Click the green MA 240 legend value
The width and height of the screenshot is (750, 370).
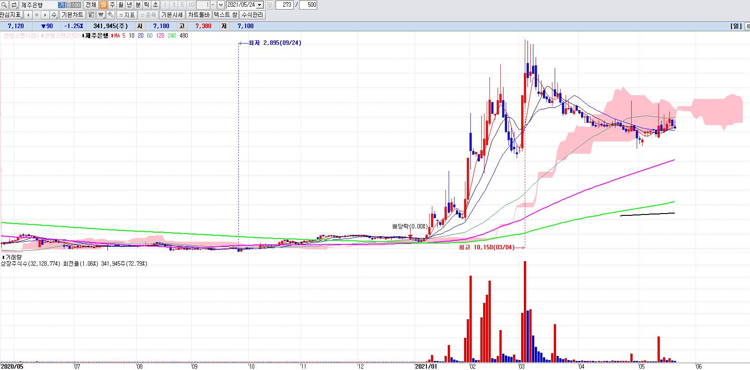point(172,36)
